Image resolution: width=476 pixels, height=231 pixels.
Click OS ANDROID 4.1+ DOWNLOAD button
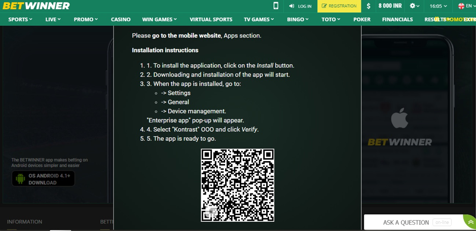click(43, 178)
